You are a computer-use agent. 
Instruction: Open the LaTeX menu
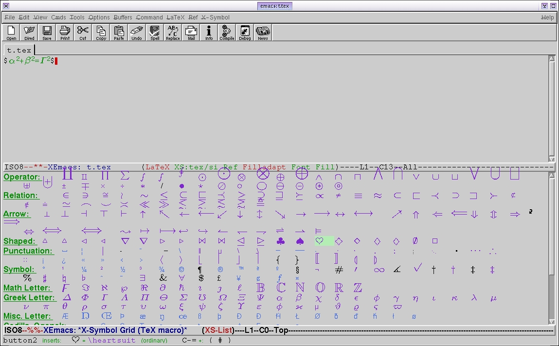coord(176,18)
